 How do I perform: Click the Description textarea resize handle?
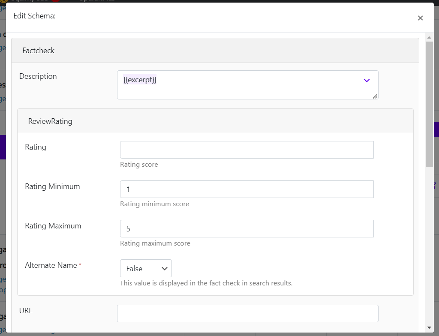[375, 96]
